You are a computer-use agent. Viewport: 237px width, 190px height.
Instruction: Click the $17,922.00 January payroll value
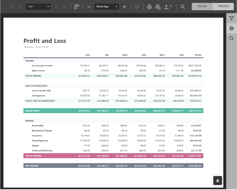coord(85,141)
